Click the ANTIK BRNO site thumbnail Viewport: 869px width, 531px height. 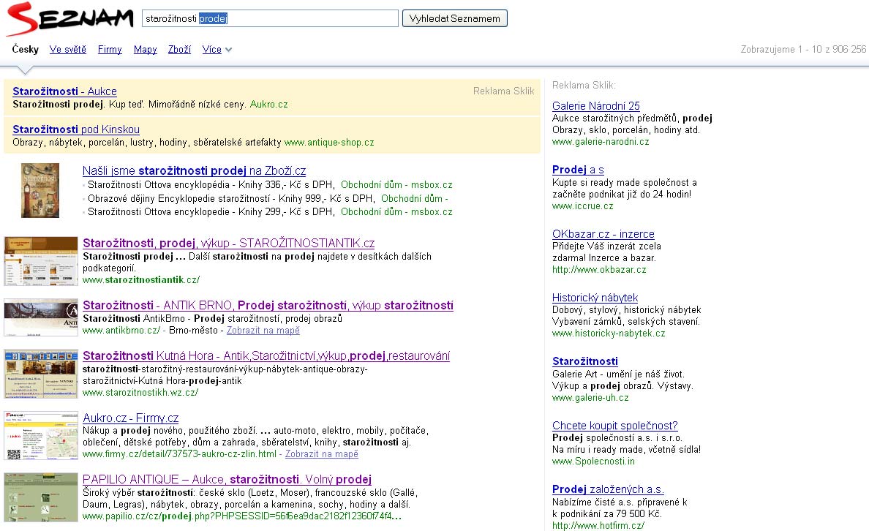click(x=41, y=317)
